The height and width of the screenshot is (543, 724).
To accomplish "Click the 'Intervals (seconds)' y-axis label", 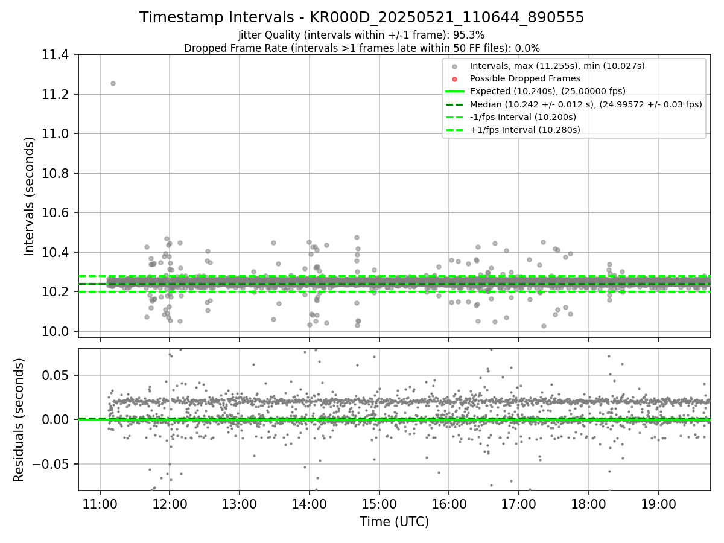I will click(30, 196).
